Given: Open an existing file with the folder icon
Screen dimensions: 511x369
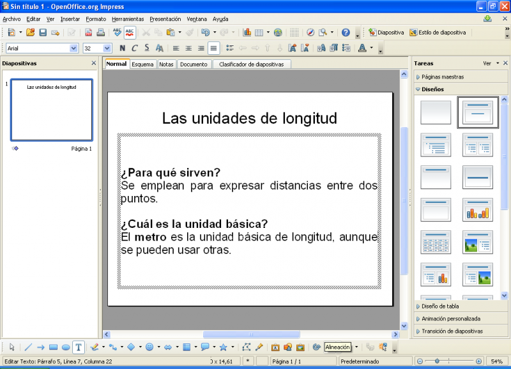Looking at the screenshot, I should click(x=30, y=33).
